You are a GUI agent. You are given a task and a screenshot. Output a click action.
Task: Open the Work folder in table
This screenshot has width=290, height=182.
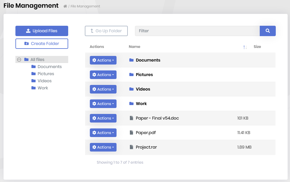(x=141, y=104)
